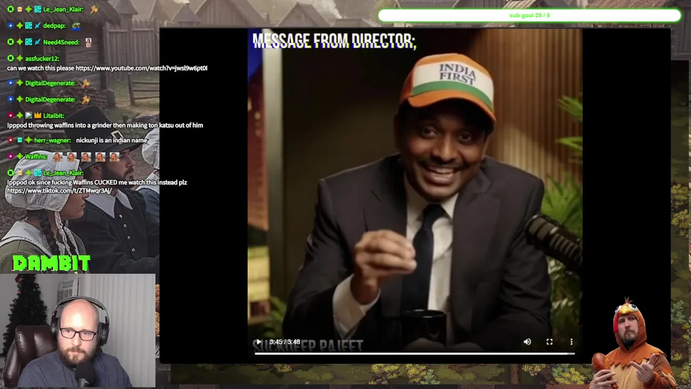This screenshot has height=389, width=691.
Task: Select the Litalbit username in chat
Action: (x=53, y=116)
